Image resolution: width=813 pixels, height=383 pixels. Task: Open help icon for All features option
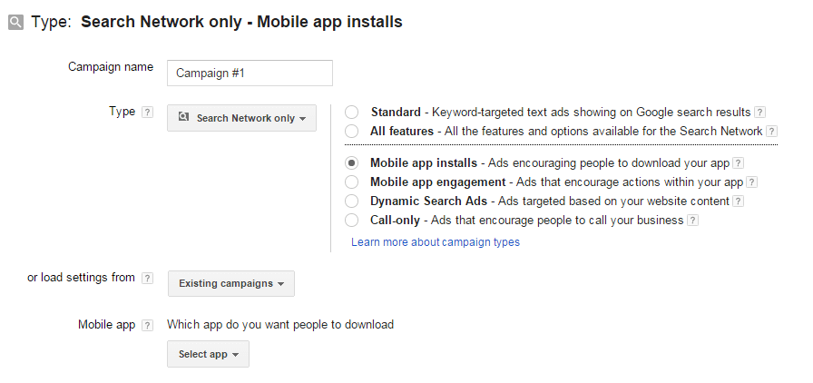point(771,132)
